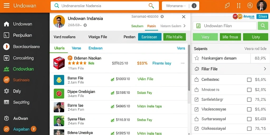This screenshot has height=135, width=270.
Task: Tick the checkbox for Surharaseayail
Action: point(249,119)
